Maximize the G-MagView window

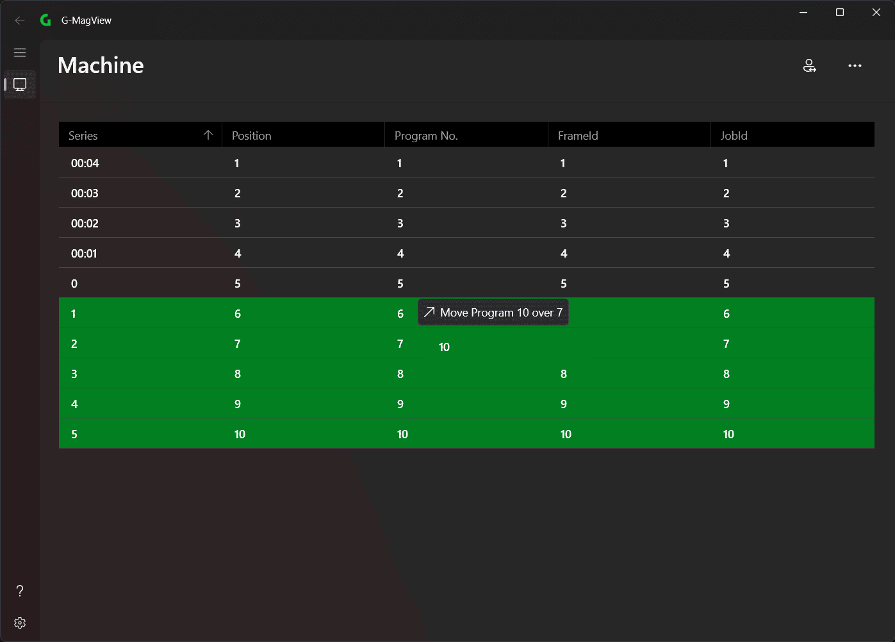(x=840, y=12)
